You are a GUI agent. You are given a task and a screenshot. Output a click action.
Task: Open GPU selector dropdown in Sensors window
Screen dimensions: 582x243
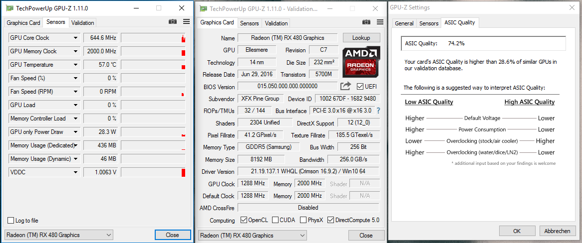tap(59, 235)
